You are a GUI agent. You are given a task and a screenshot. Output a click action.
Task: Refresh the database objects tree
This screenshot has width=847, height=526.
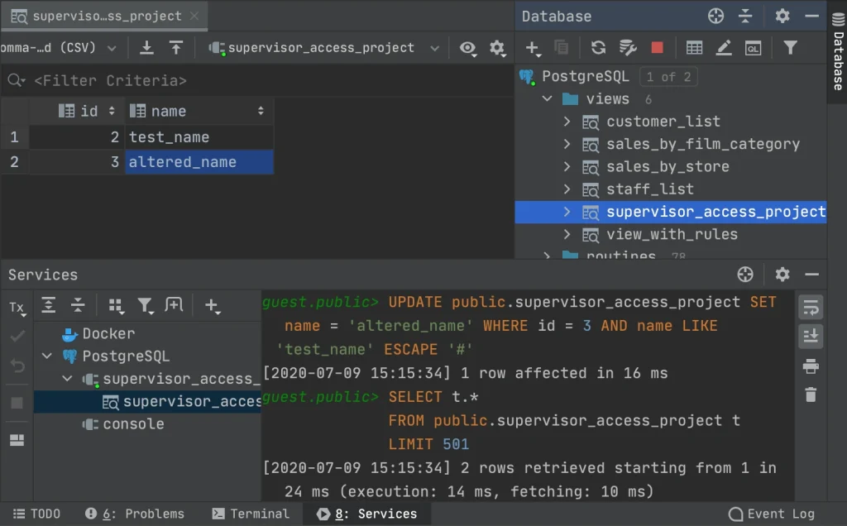[598, 47]
